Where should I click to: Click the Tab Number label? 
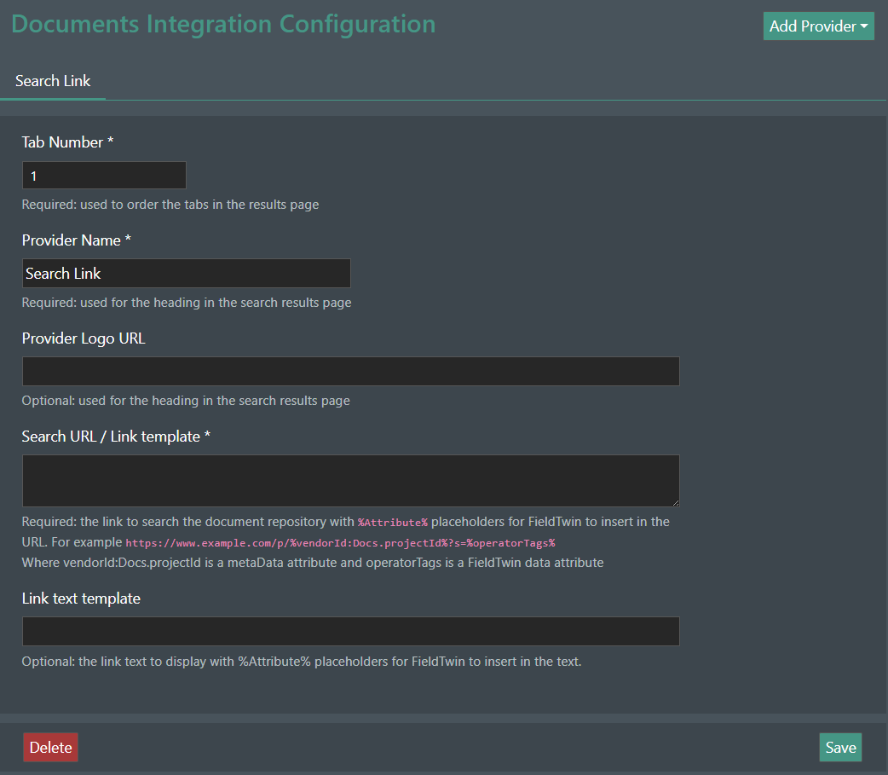67,142
